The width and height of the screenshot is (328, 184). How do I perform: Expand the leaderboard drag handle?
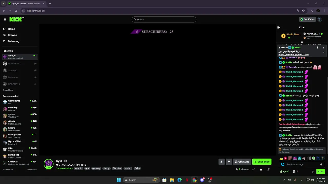tap(302, 42)
